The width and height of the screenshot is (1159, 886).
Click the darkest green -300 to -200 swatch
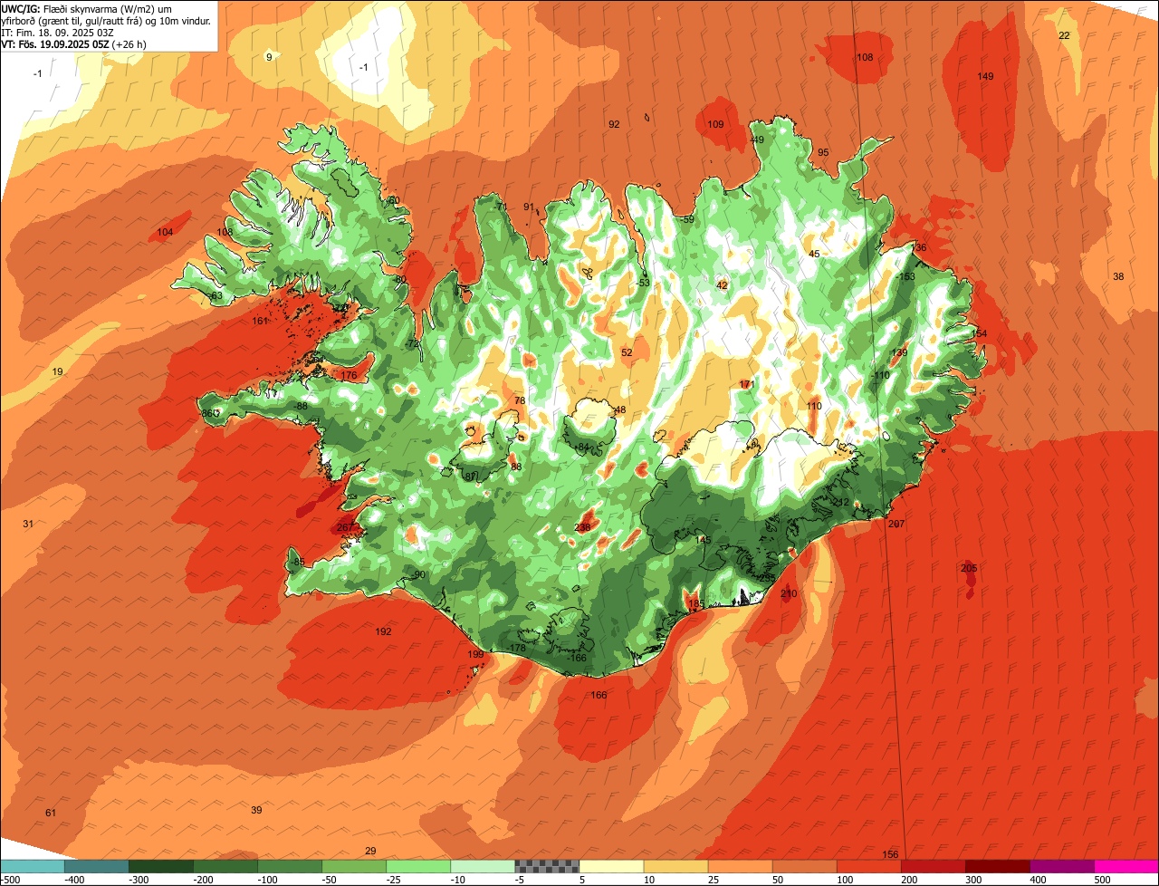pos(161,866)
